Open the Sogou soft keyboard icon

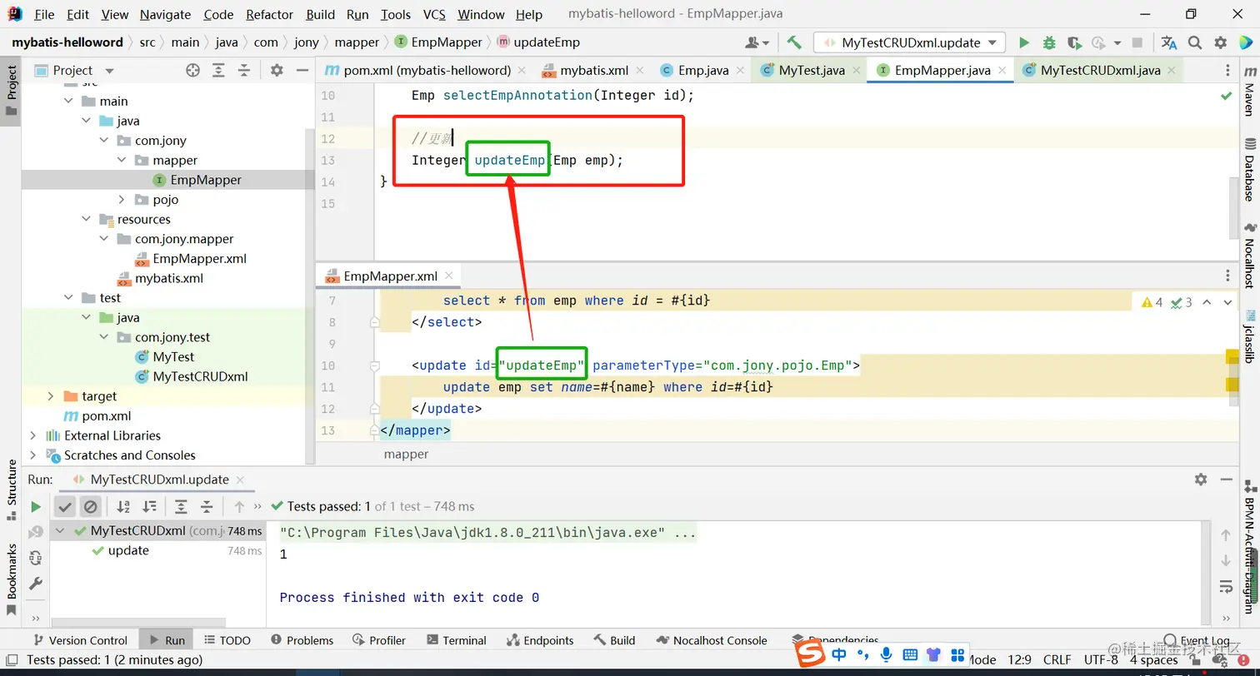910,655
